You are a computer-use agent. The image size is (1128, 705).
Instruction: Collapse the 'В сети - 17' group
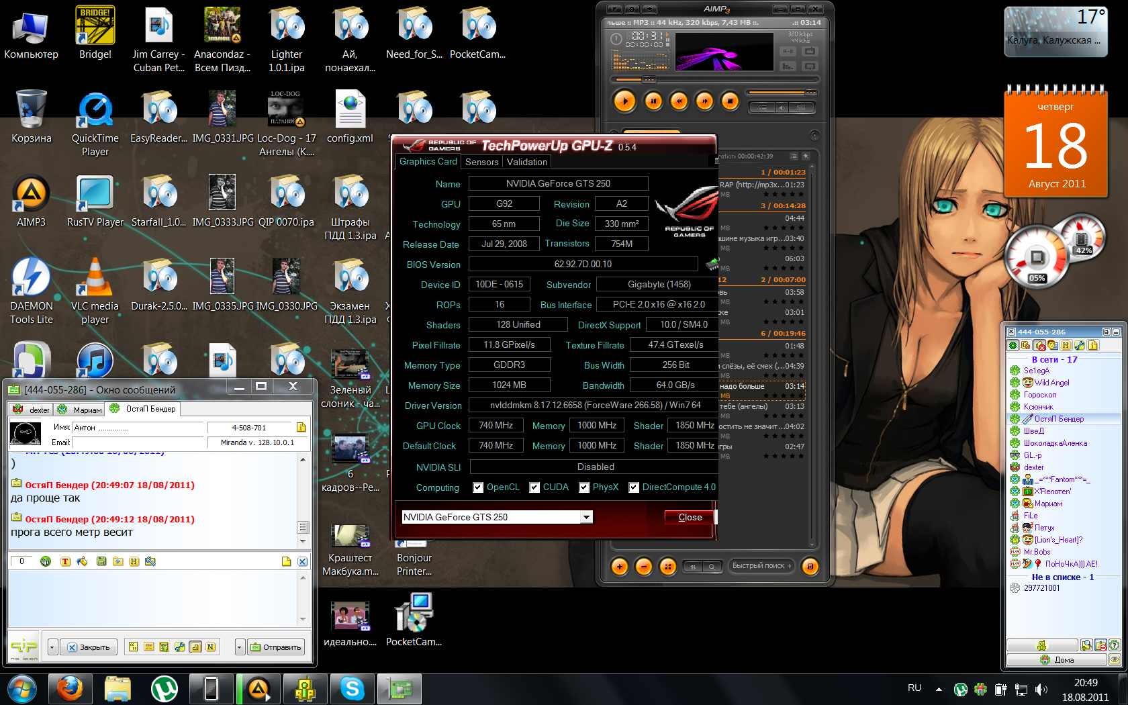click(x=1054, y=360)
